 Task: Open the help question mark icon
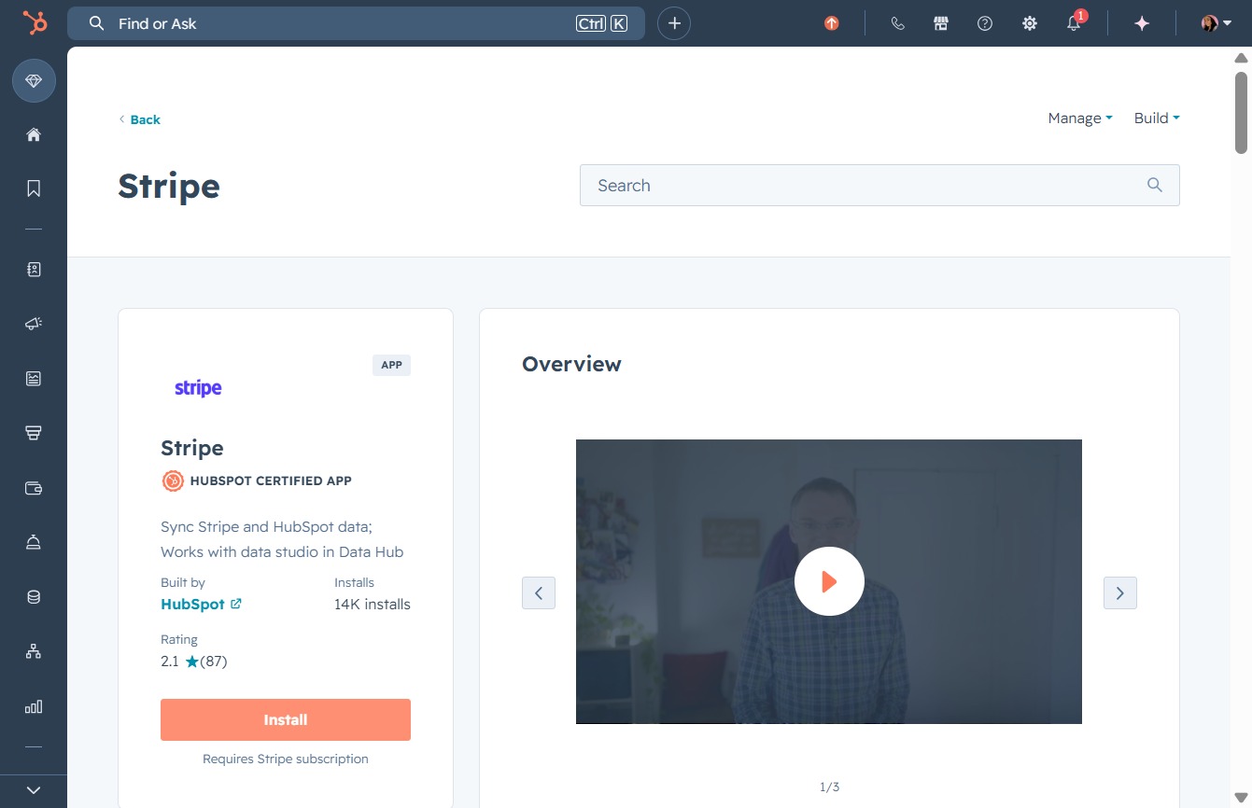[x=985, y=23]
